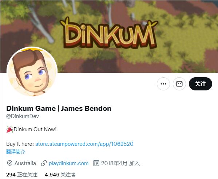Viewport: 218px width, 179px height.
Task: Click the envelope message icon
Action: [179, 84]
